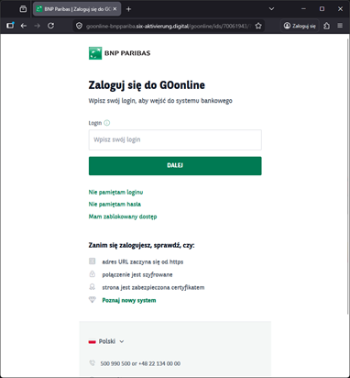Open a new tab with plus button
Image resolution: width=350 pixels, height=378 pixels.
point(128,9)
